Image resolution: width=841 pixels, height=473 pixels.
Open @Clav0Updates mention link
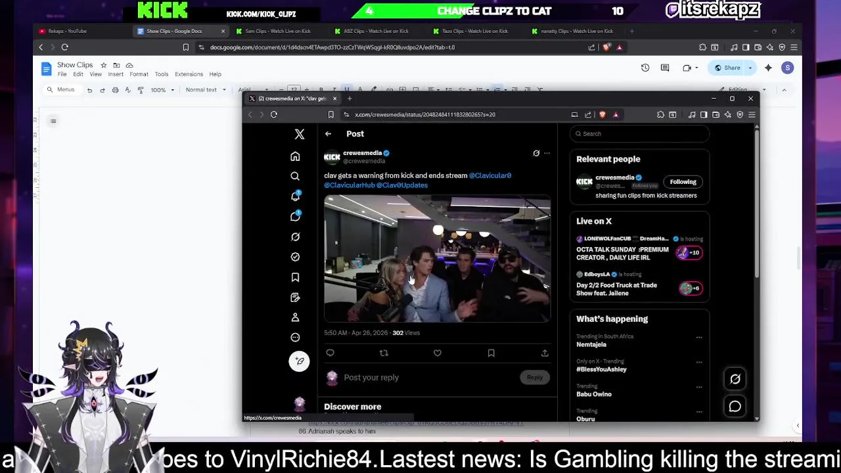click(x=402, y=185)
